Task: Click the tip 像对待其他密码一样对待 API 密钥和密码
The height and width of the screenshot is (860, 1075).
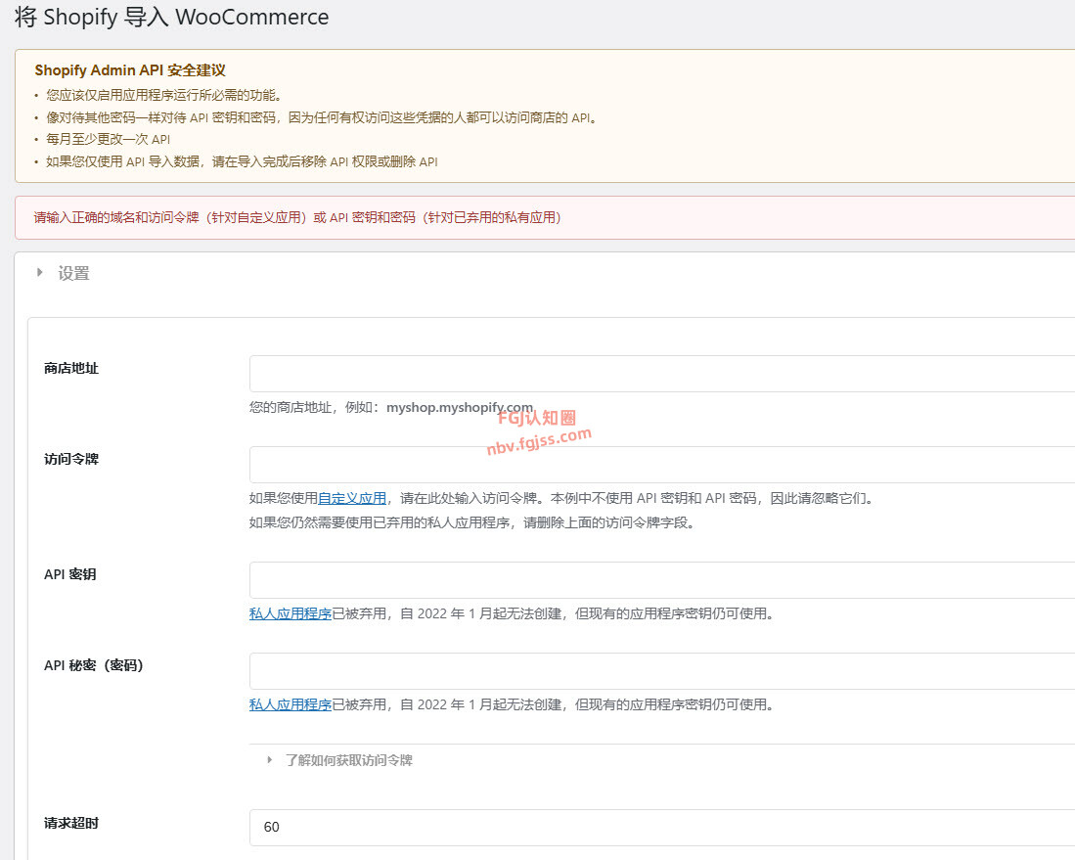Action: tap(322, 118)
